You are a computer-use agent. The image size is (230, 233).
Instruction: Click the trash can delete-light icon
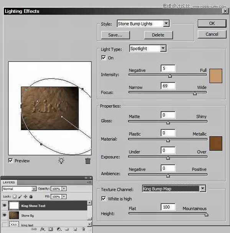point(88,161)
